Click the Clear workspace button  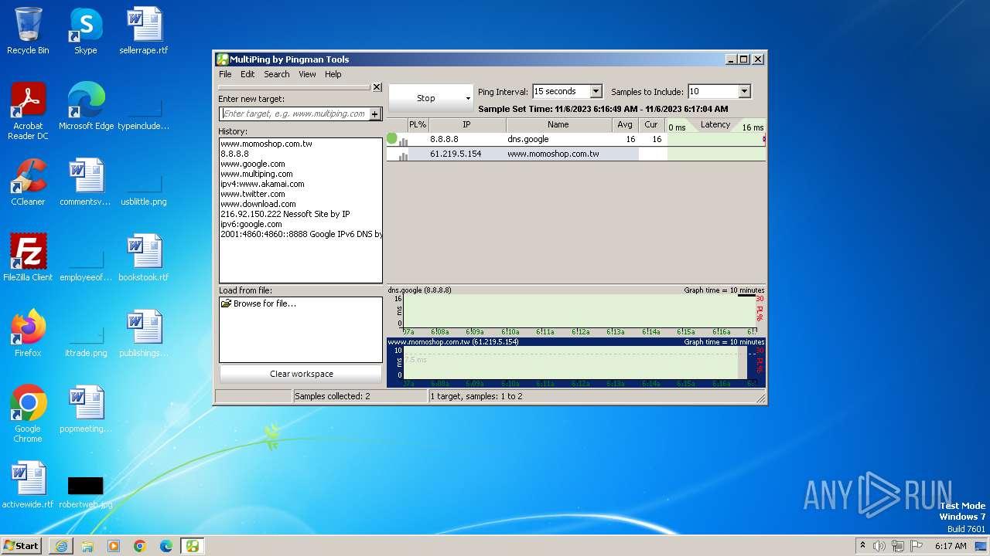[301, 374]
